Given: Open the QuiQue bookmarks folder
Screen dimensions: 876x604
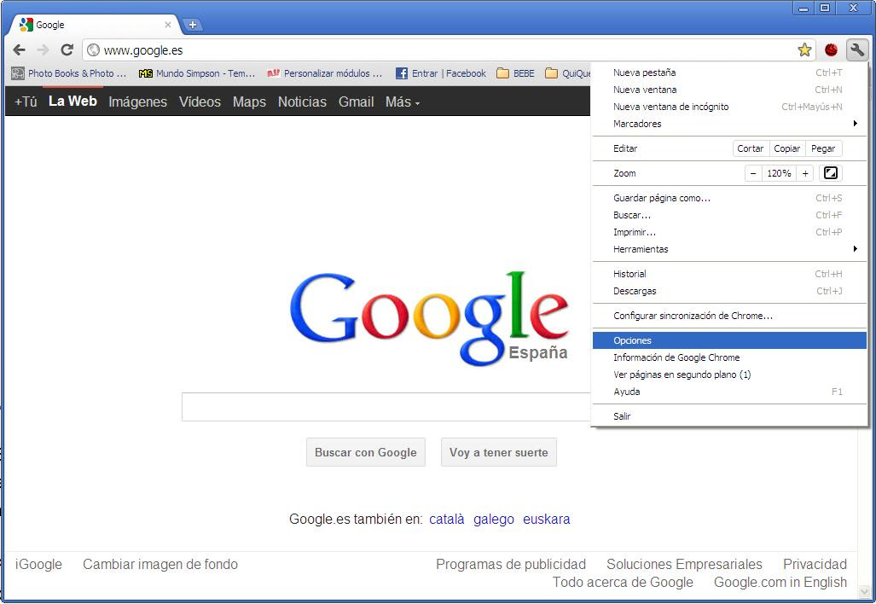Looking at the screenshot, I should [x=567, y=73].
